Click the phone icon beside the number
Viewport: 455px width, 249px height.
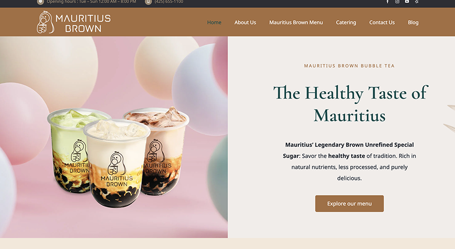tap(148, 2)
